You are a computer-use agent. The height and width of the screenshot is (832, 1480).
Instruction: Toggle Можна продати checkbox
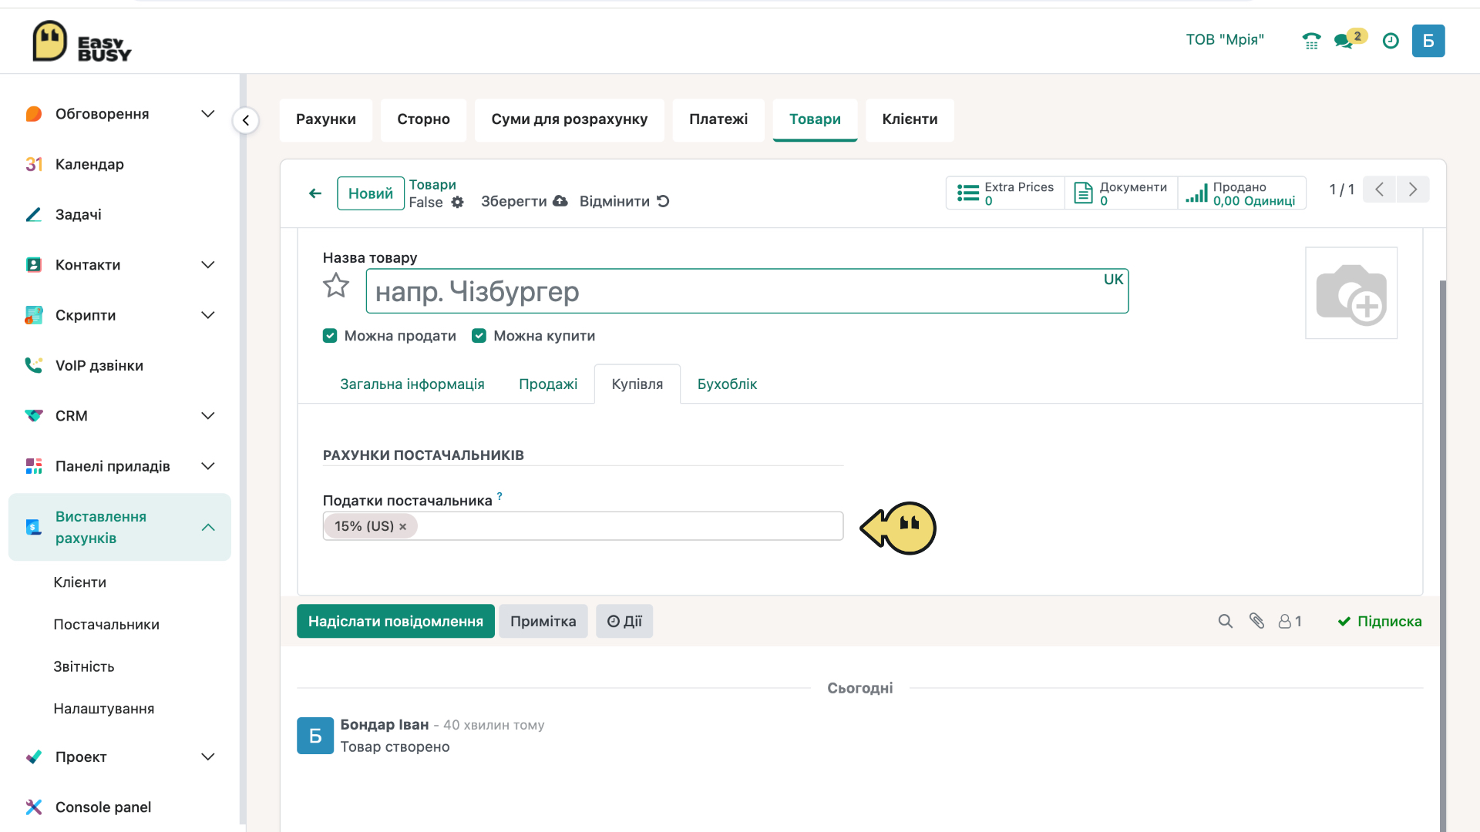[x=330, y=336]
